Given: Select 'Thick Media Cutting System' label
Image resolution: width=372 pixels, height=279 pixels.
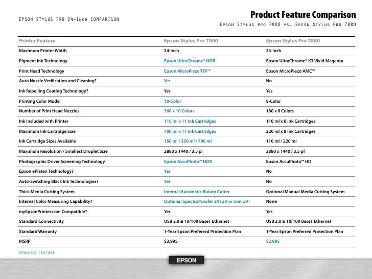Looking at the screenshot, I should pos(46,192).
